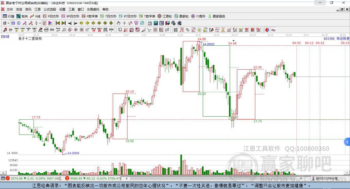The height and width of the screenshot is (189, 350).
Task: Jump to the last bar icon
Action: (x=64, y=23)
